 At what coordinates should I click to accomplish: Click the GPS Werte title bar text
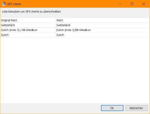[x=14, y=4]
